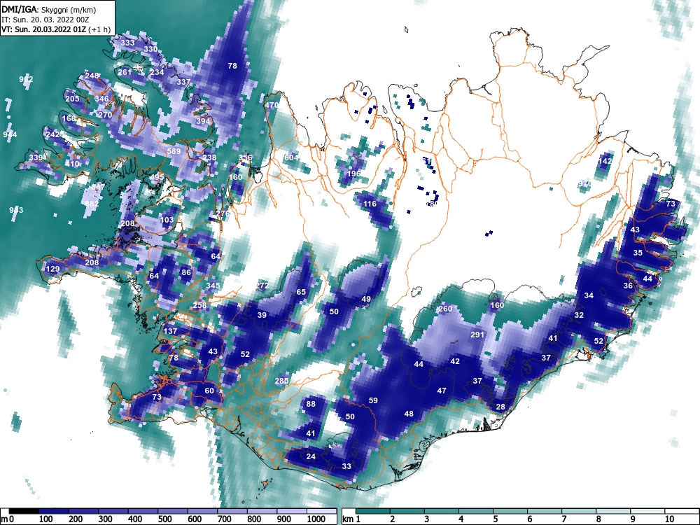Click the visibility value 285
This screenshot has height=525, width=700.
coord(281,381)
